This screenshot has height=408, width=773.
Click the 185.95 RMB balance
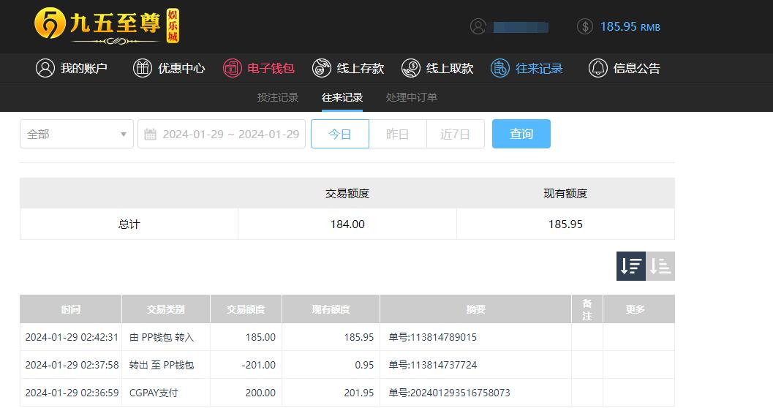click(630, 26)
